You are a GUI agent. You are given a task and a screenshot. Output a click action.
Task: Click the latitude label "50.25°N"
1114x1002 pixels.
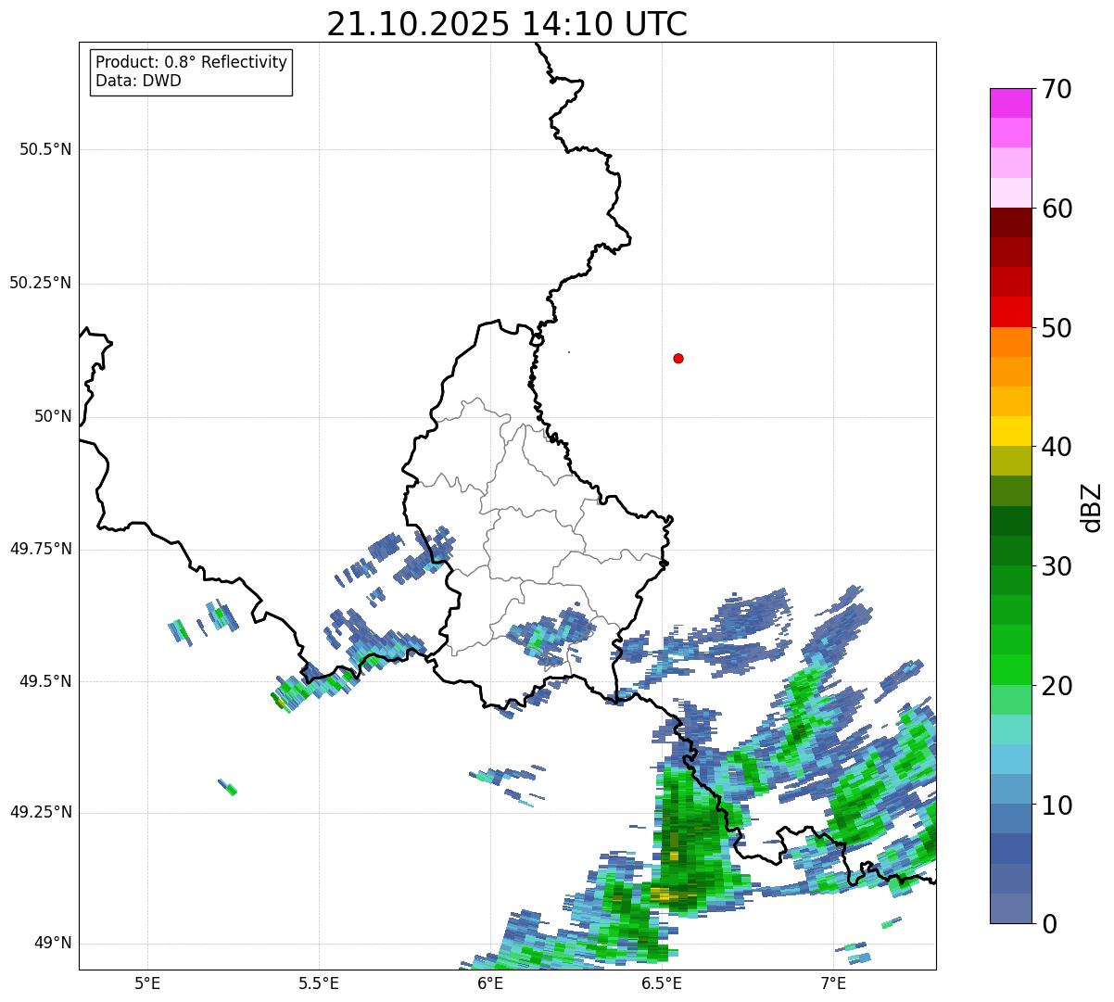(40, 283)
